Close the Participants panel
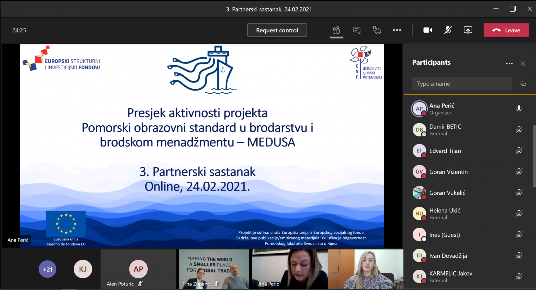 pos(523,64)
